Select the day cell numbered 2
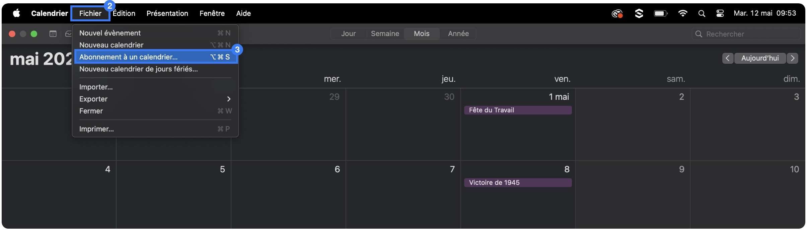Image resolution: width=807 pixels, height=233 pixels. click(x=633, y=125)
